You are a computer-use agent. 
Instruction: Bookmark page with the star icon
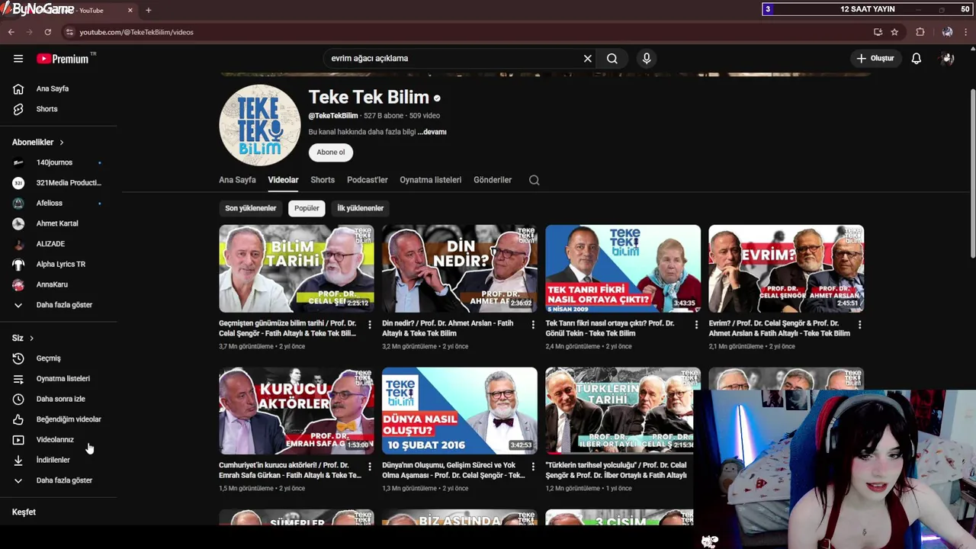click(x=894, y=32)
